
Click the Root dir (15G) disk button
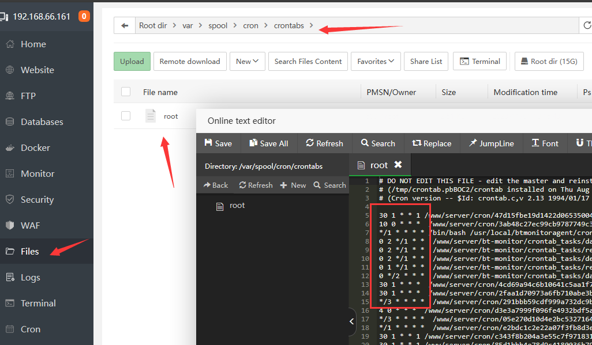tap(549, 62)
